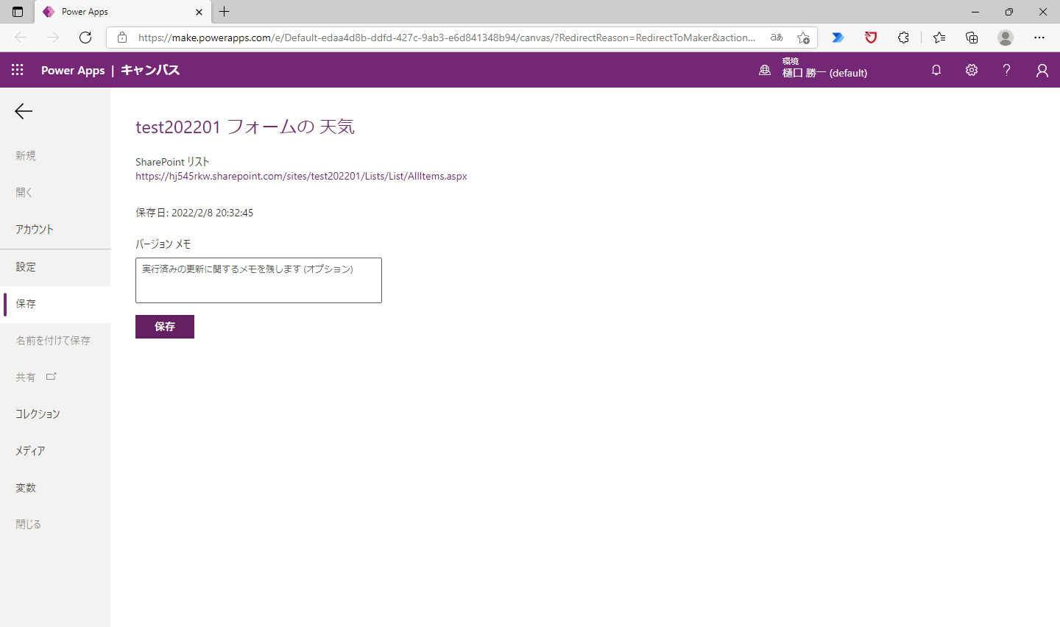Open the browser extensions puzzle icon
1060x627 pixels.
click(x=903, y=38)
